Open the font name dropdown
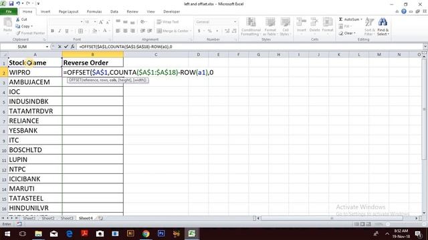The height and width of the screenshot is (240, 428). (82, 22)
